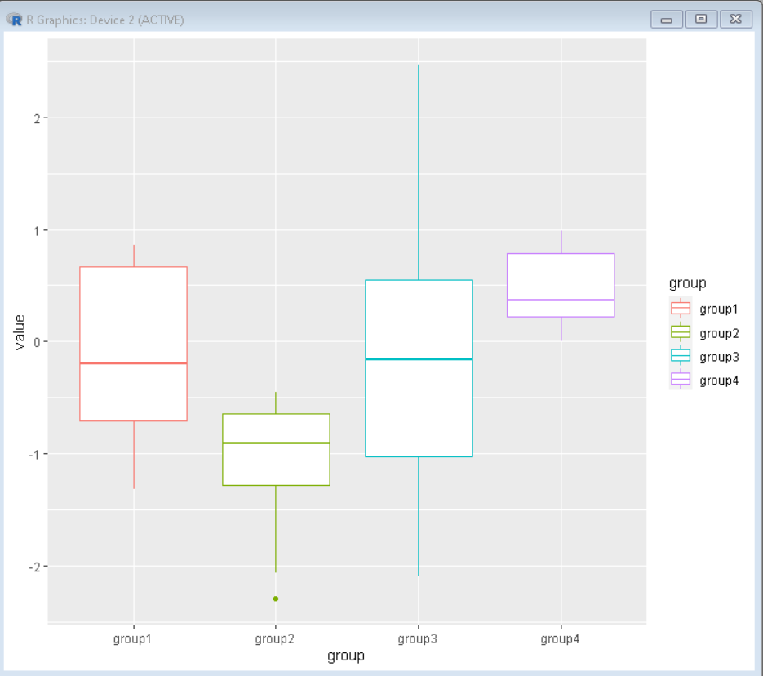Click the group x-axis title
Image resolution: width=763 pixels, height=676 pixels.
tap(346, 656)
